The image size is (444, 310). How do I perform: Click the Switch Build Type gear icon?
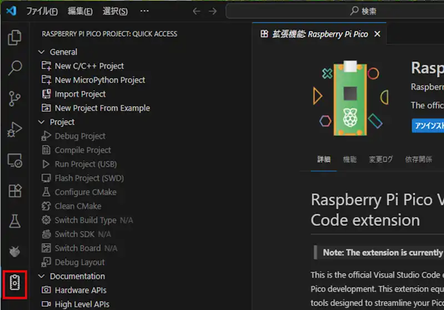(46, 220)
